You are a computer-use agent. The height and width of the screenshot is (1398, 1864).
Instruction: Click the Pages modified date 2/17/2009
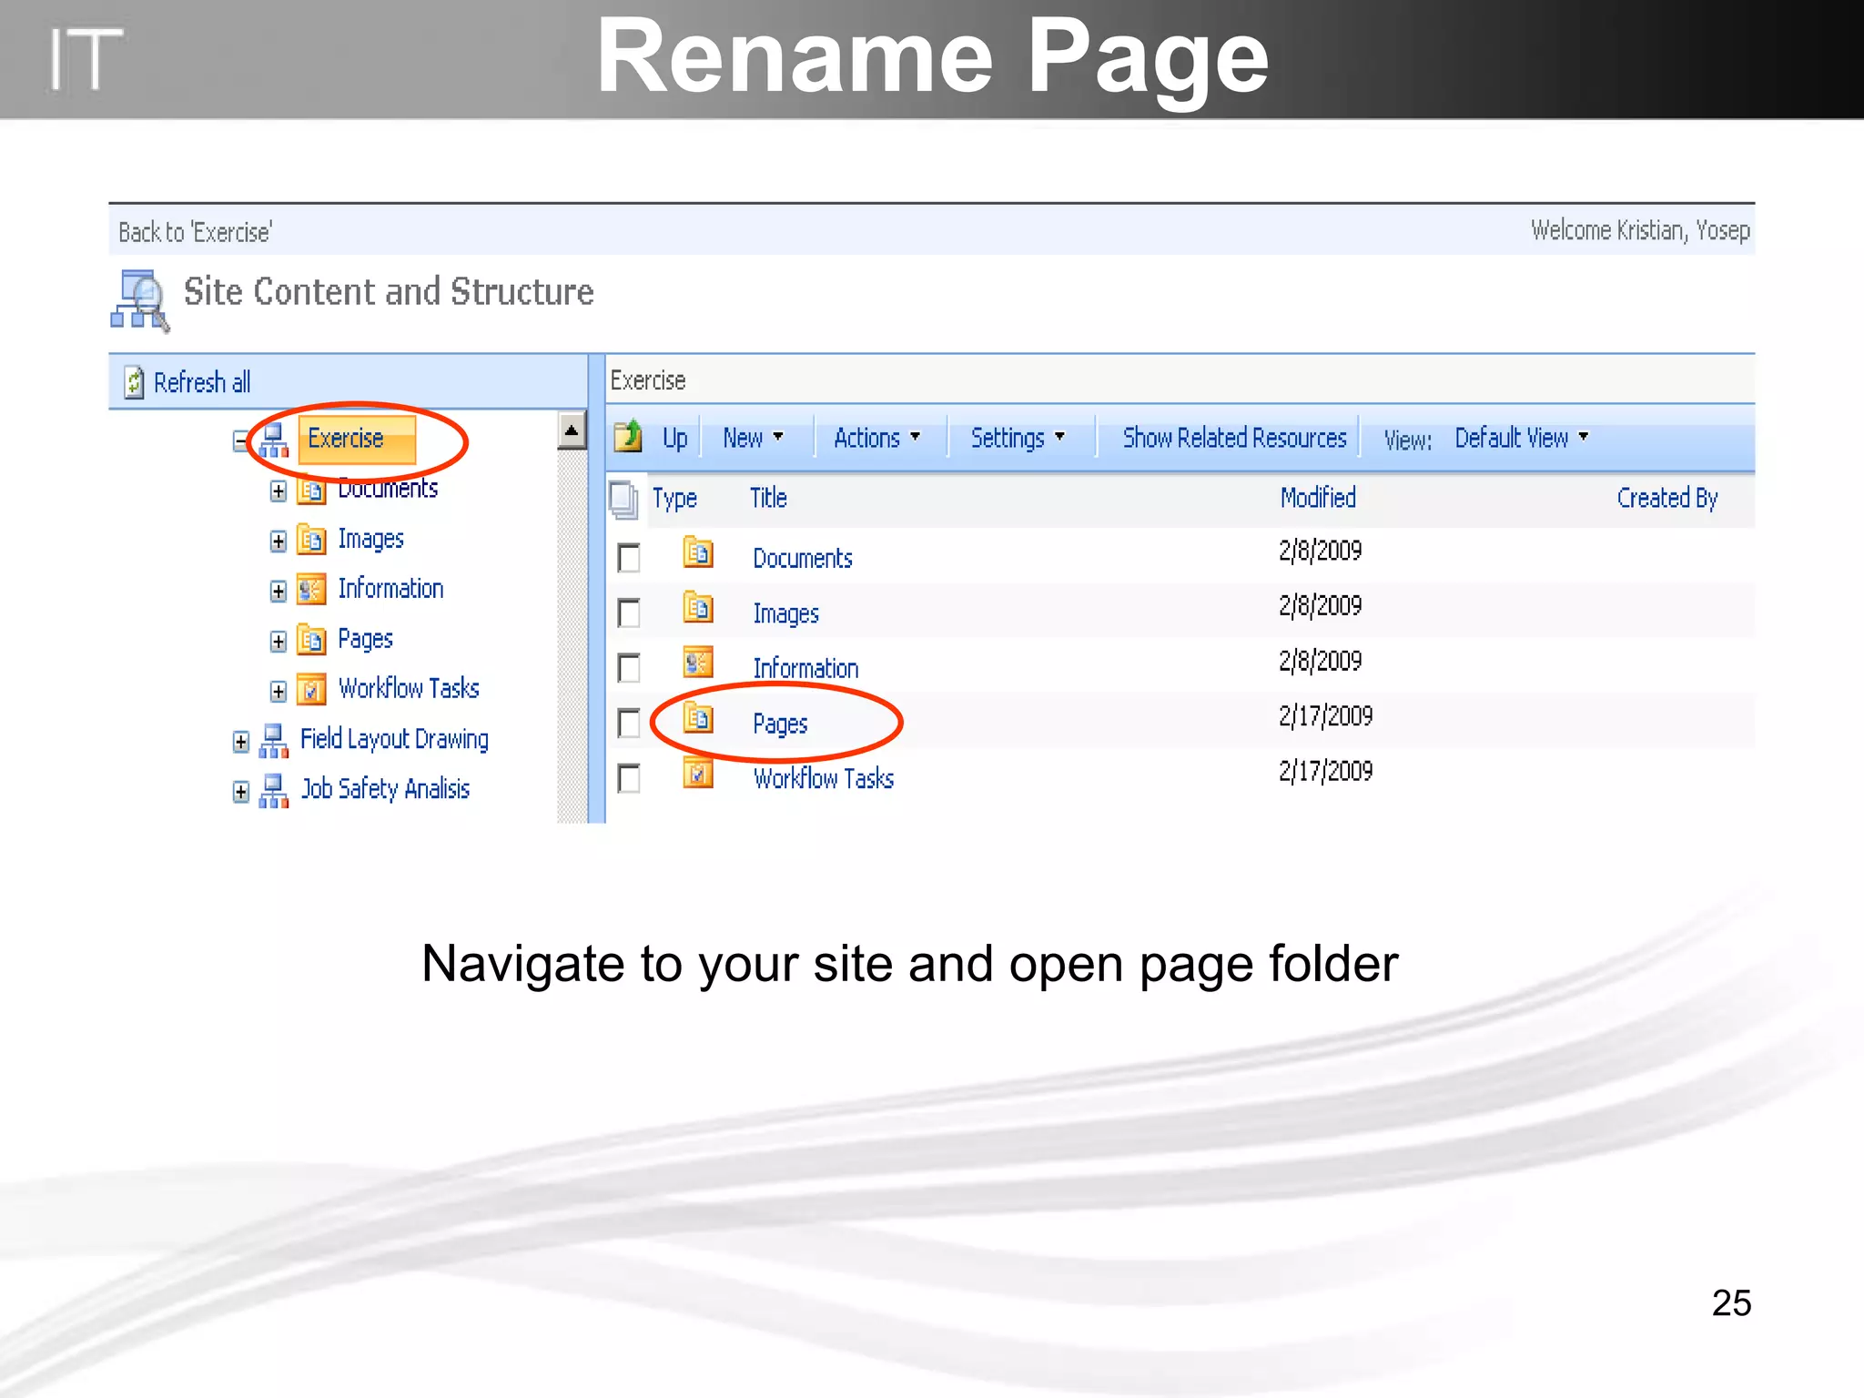pyautogui.click(x=1325, y=716)
